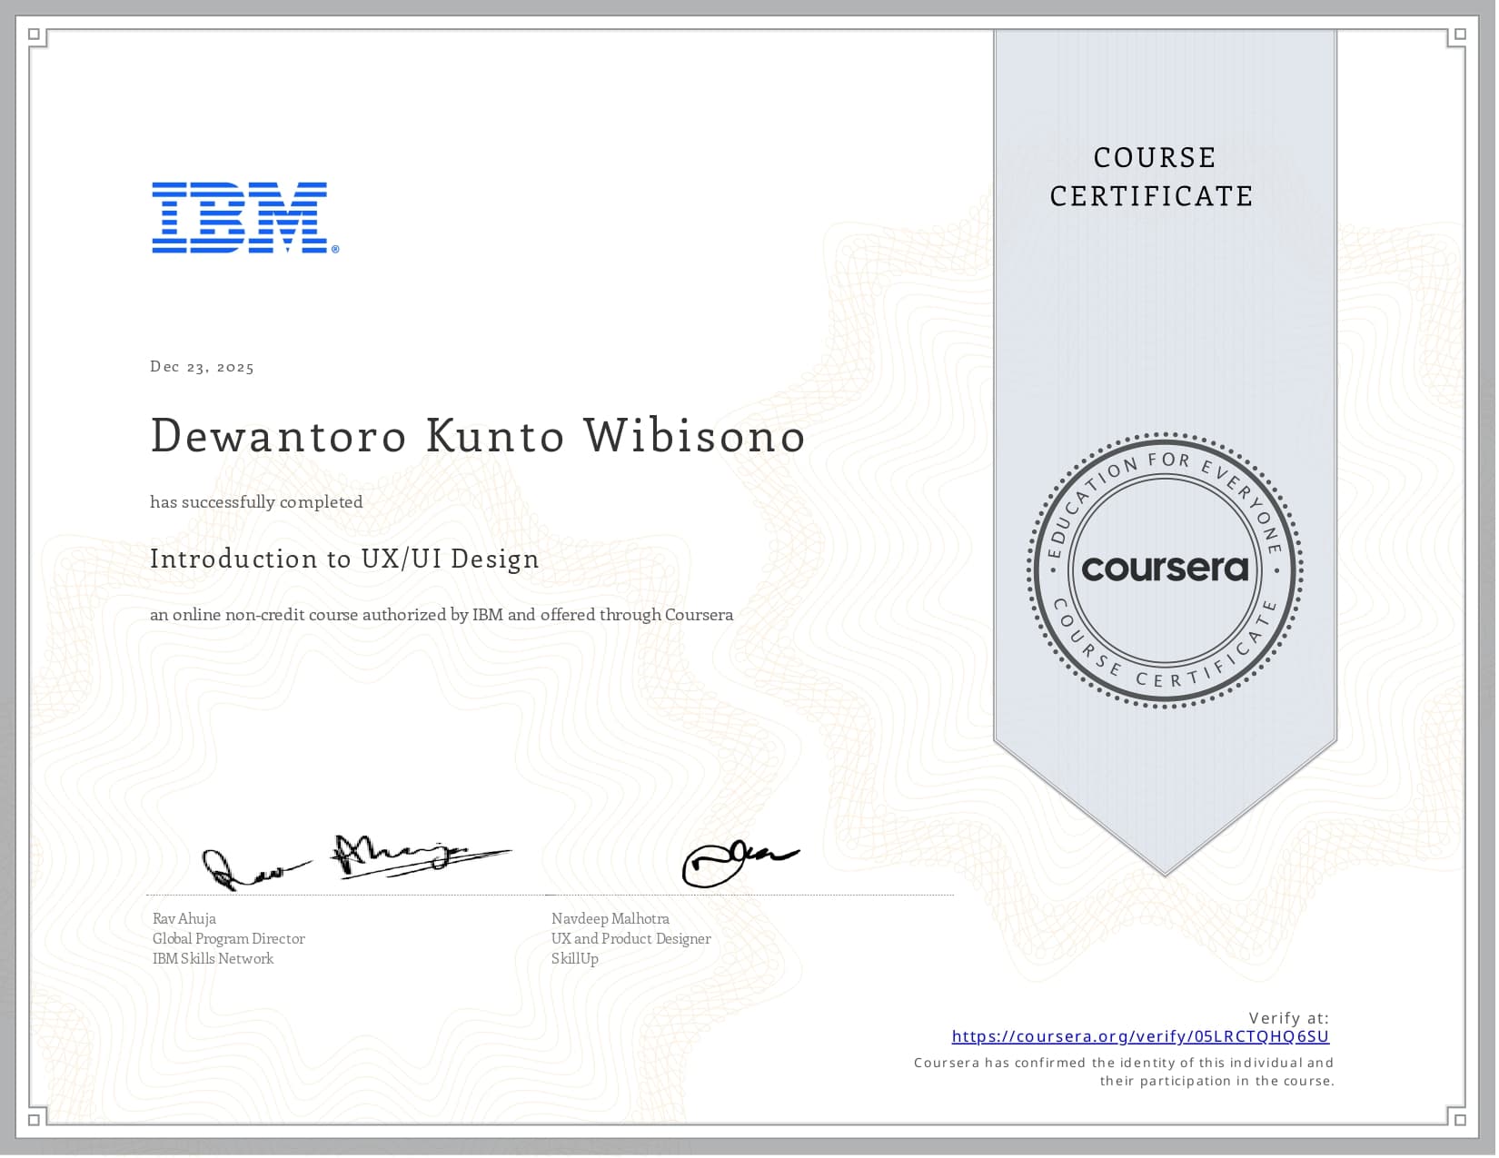
Task: Click the 'Verify at:' label
Action: pyautogui.click(x=1288, y=1018)
